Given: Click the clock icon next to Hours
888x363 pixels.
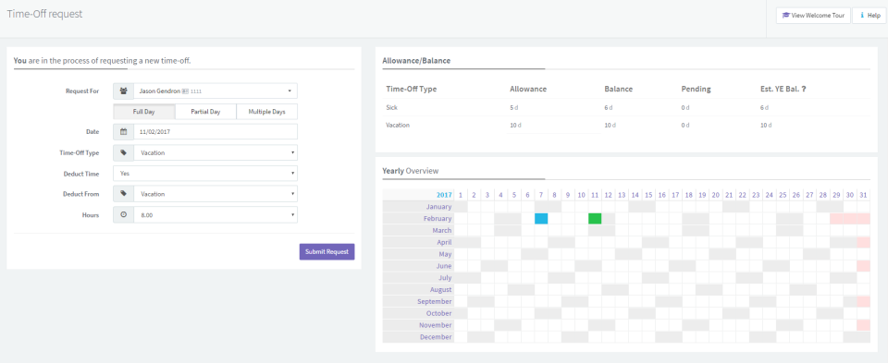Looking at the screenshot, I should coord(123,215).
